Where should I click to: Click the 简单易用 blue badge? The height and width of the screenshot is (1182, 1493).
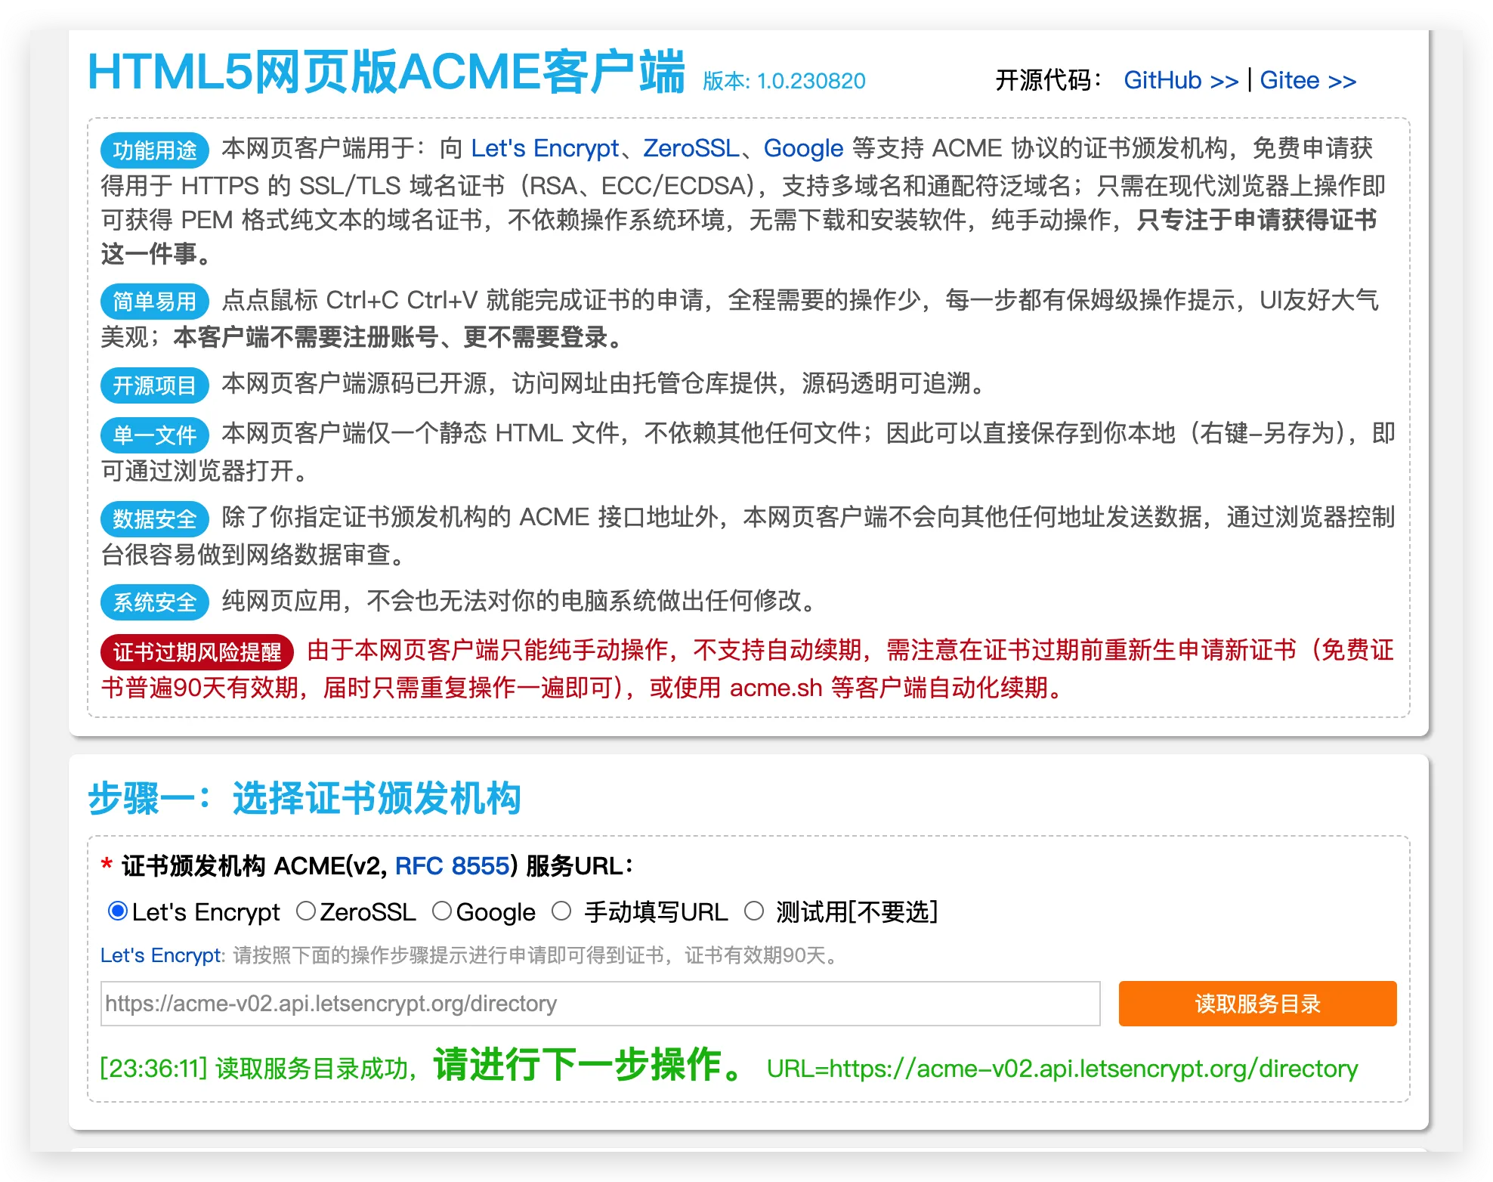tap(154, 302)
